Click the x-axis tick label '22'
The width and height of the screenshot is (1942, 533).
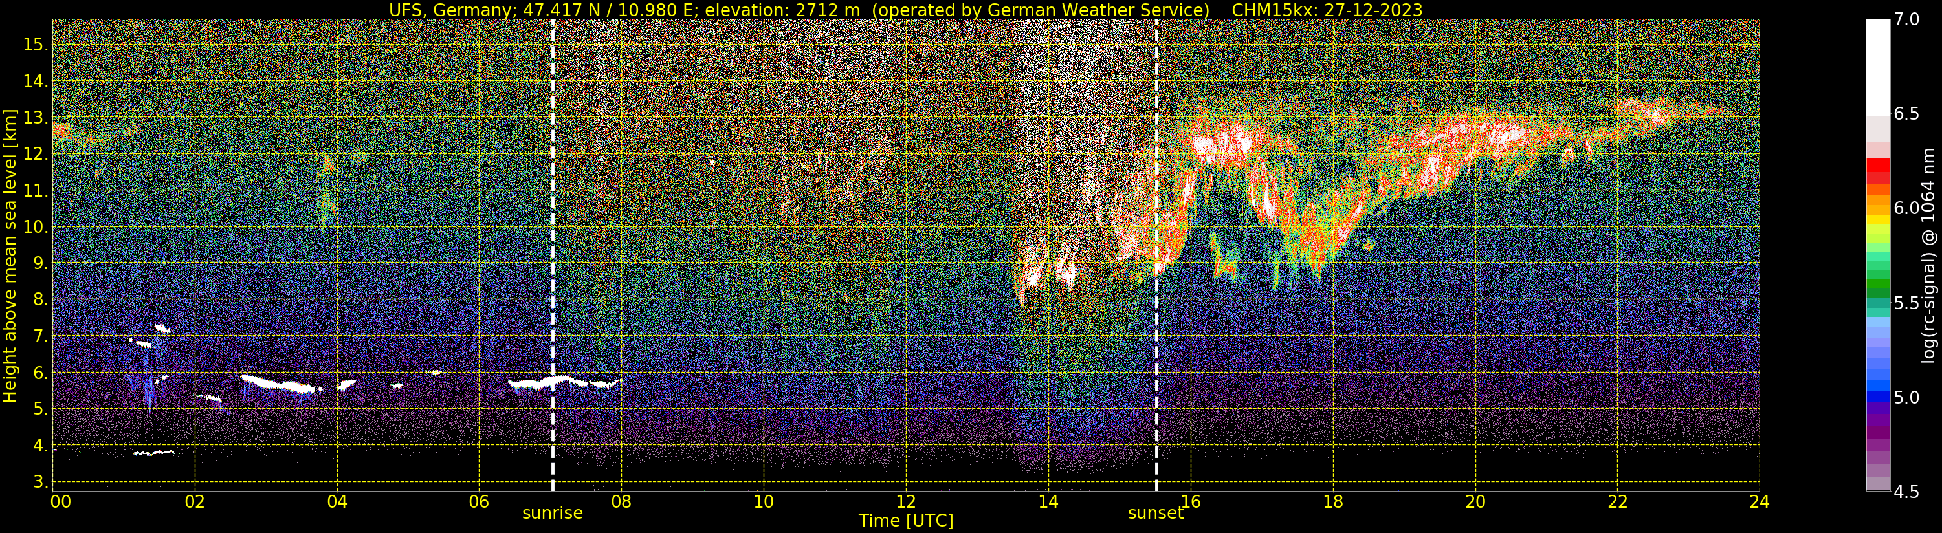tap(1617, 501)
